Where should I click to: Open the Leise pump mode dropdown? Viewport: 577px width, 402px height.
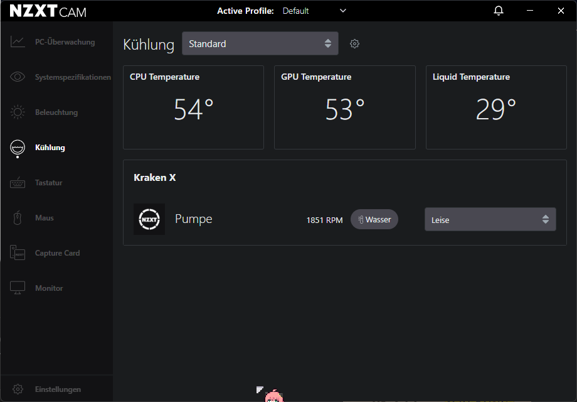pyautogui.click(x=490, y=219)
